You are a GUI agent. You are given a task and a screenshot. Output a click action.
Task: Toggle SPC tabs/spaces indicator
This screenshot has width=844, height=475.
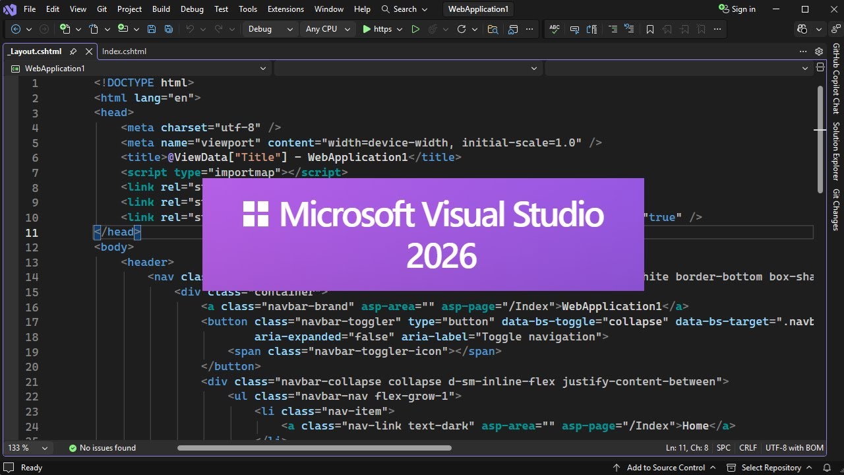click(723, 447)
